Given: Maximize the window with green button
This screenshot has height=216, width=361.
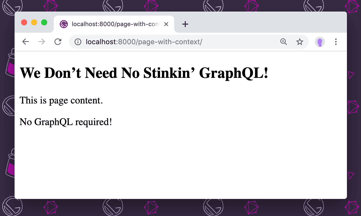Looking at the screenshot, I should (x=44, y=22).
